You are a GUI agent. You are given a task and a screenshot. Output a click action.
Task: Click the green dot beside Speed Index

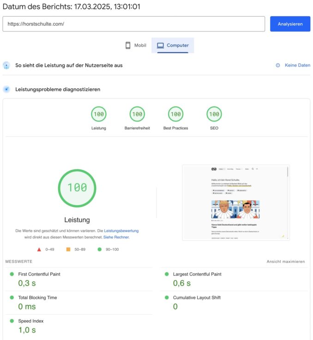(12, 321)
